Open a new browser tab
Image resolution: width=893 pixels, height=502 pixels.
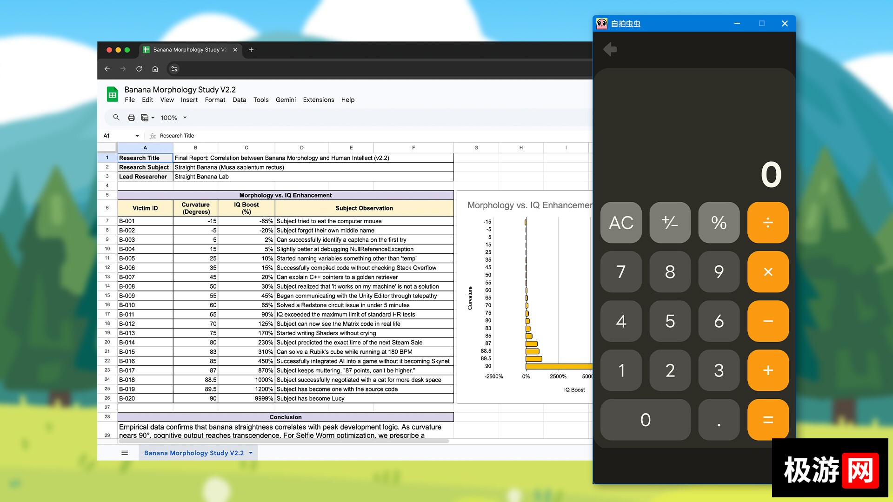[251, 50]
